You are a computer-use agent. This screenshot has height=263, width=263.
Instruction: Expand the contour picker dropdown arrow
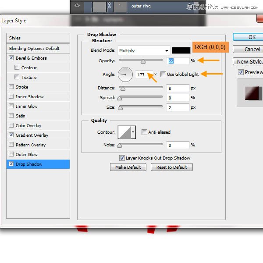point(133,132)
